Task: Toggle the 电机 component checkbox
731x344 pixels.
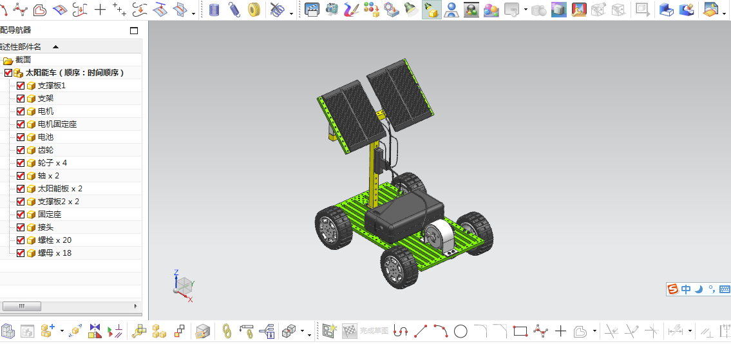Action: (21, 111)
